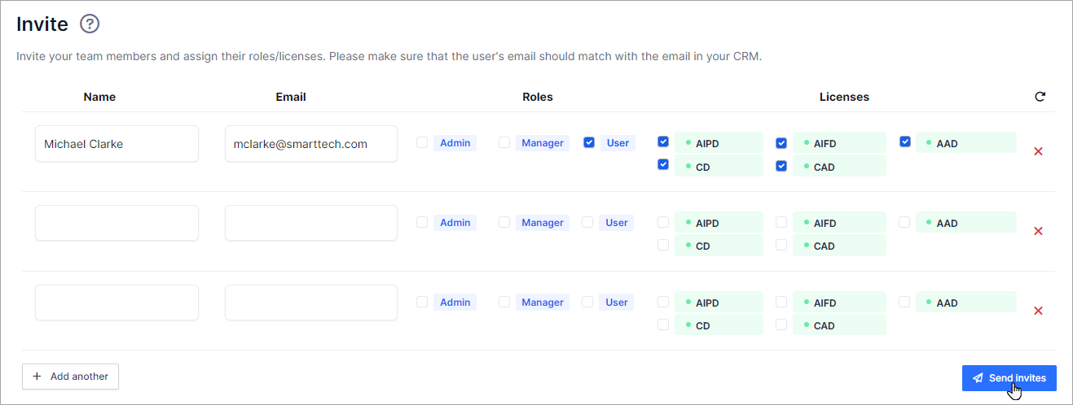Check User role in third row

(587, 302)
